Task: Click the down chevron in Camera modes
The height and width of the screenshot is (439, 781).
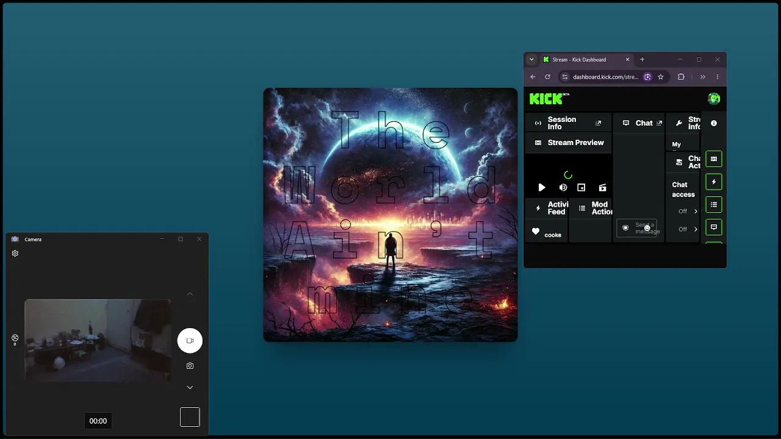Action: click(190, 387)
